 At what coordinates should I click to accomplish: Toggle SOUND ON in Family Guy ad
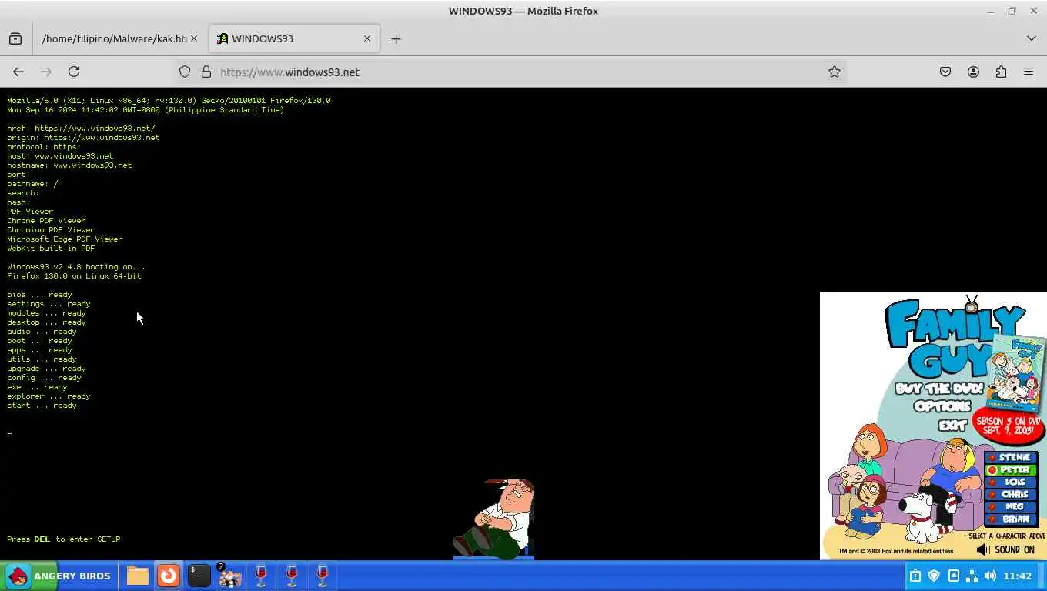pos(1006,549)
